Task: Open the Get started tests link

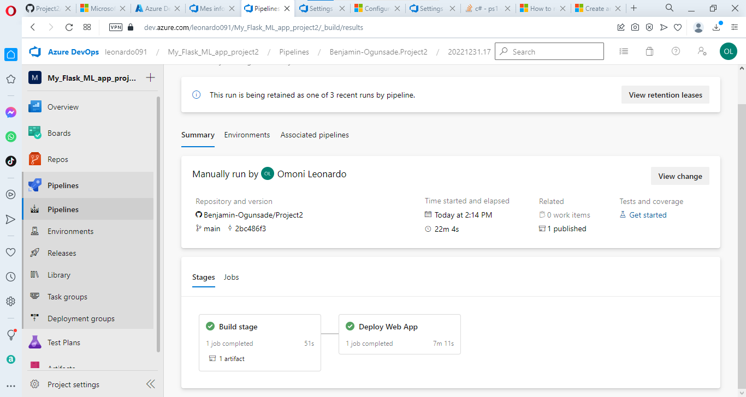Action: [648, 214]
